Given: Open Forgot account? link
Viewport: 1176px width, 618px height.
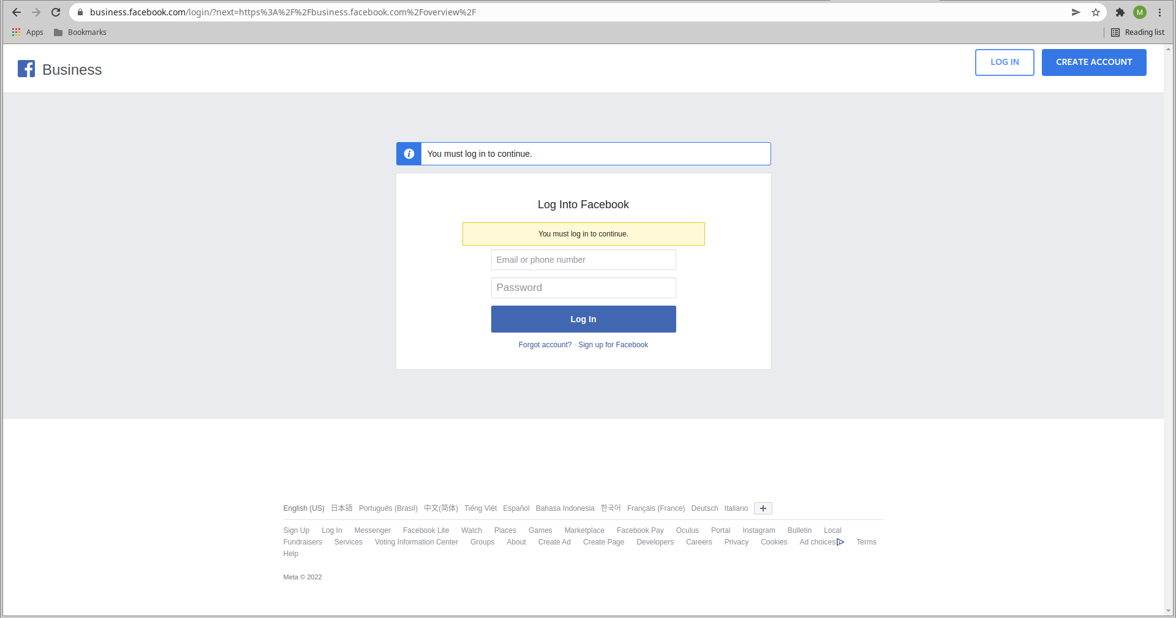Looking at the screenshot, I should (x=545, y=345).
